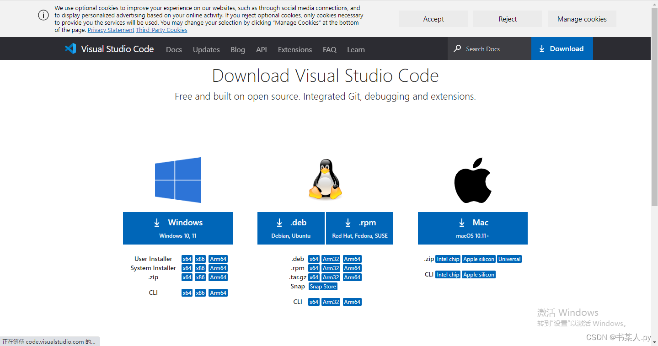This screenshot has height=346, width=658.
Task: Click the Visual Studio Code title link
Action: click(x=118, y=49)
